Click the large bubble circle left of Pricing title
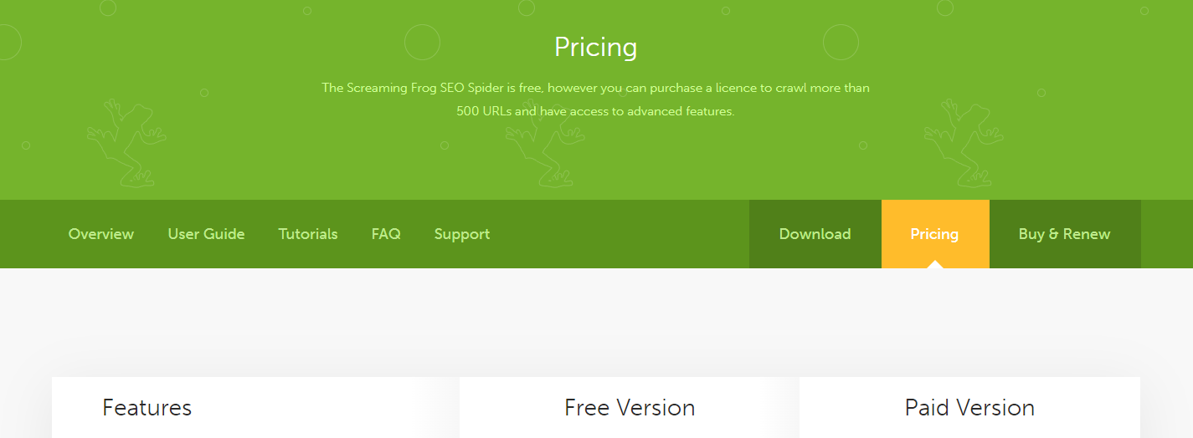Screen dimensions: 1193x438 (x=422, y=42)
